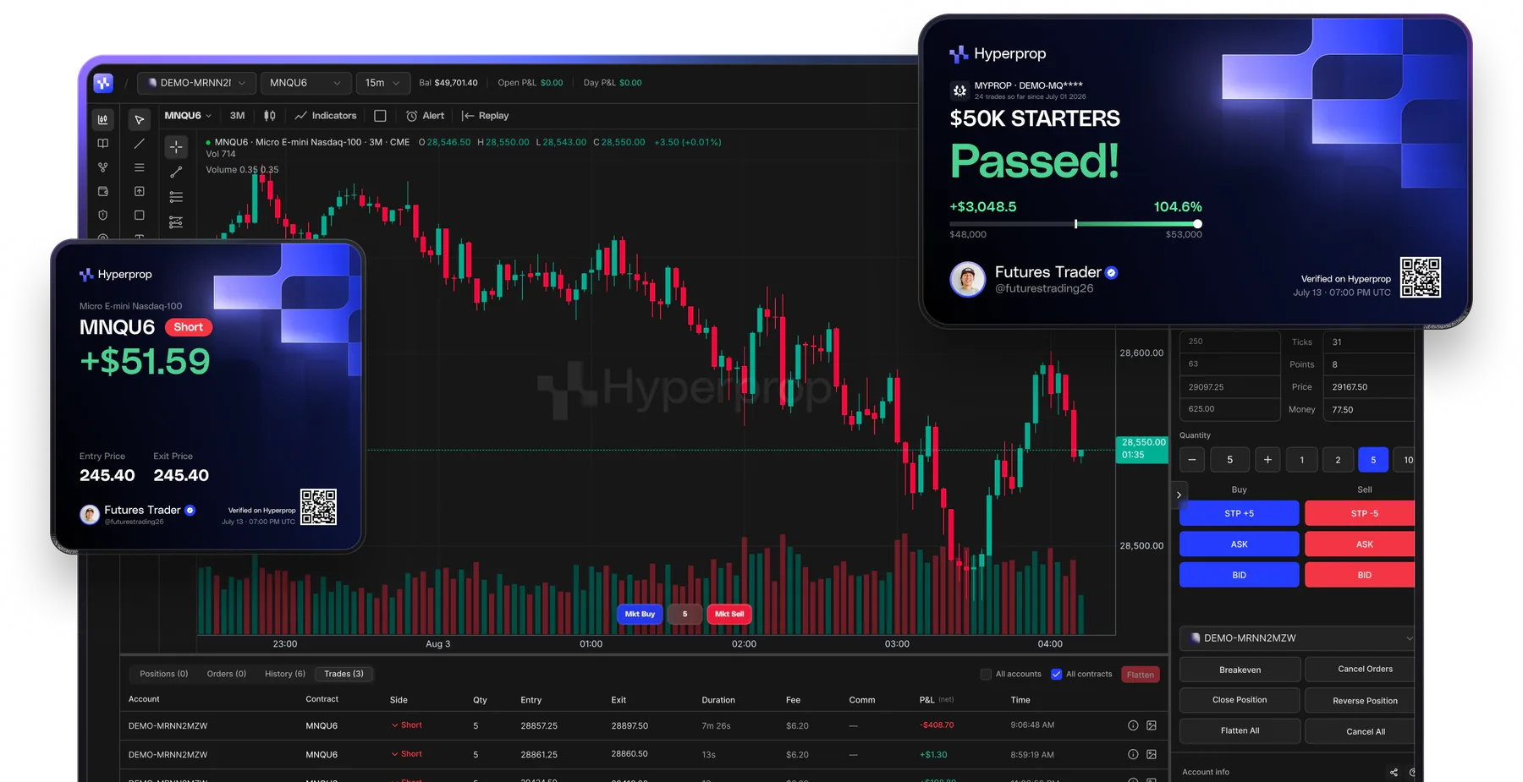Open the 15m timeframe dropdown
1523x782 pixels.
coord(382,83)
